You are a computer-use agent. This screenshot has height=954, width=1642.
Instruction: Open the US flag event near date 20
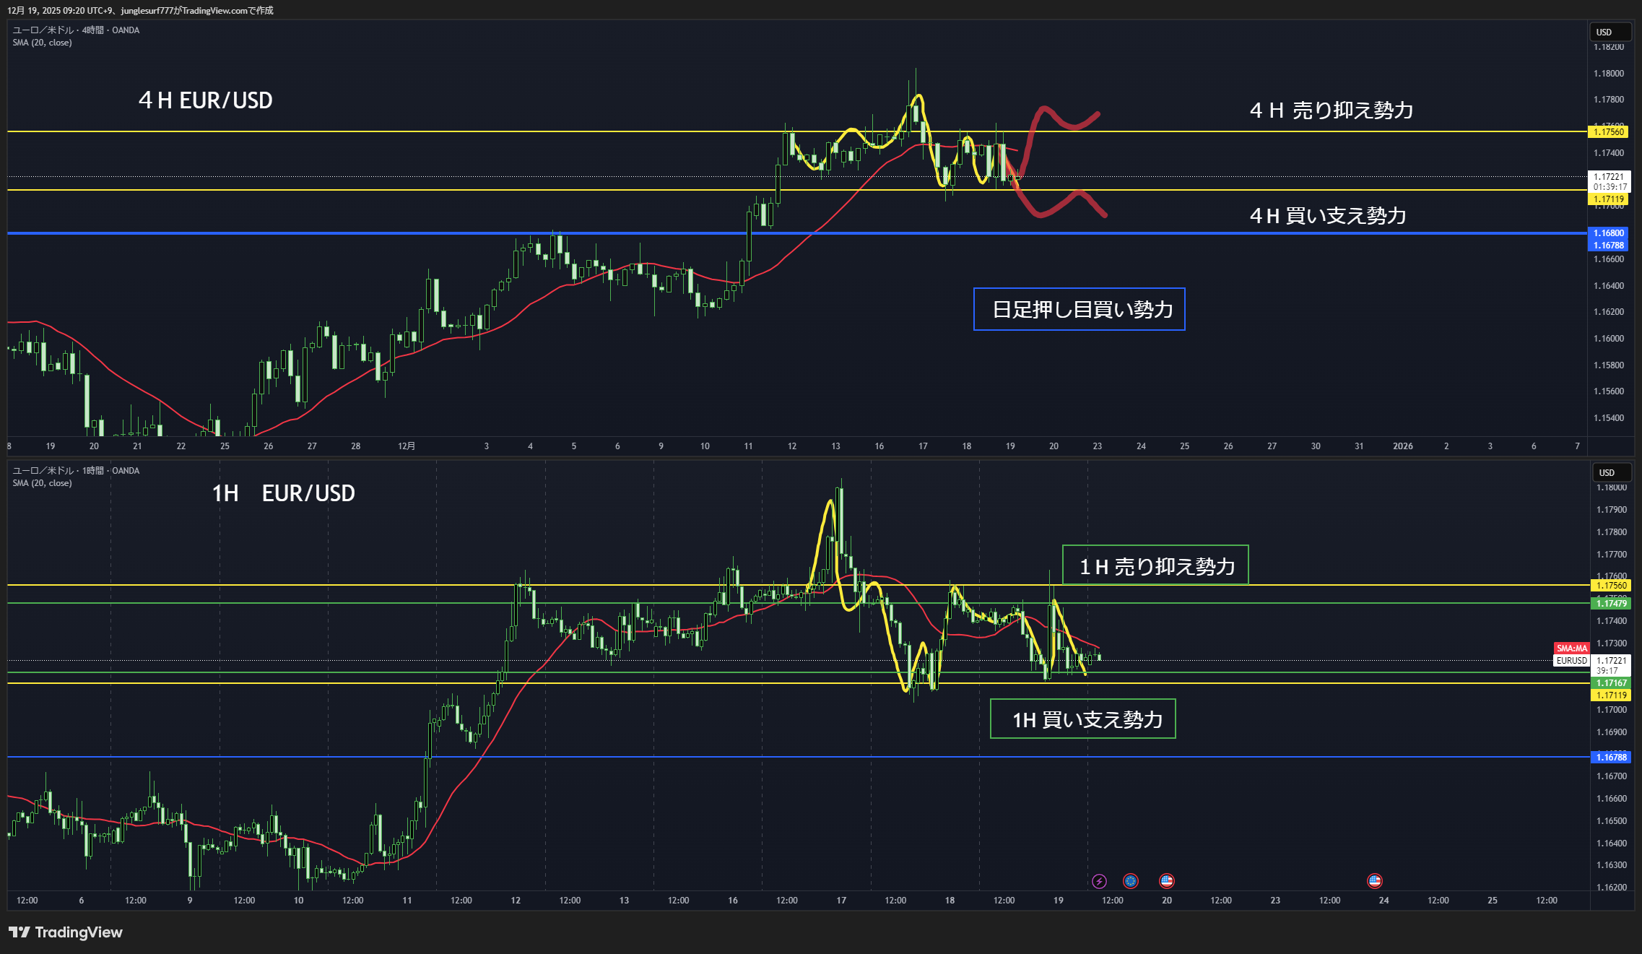[1167, 881]
